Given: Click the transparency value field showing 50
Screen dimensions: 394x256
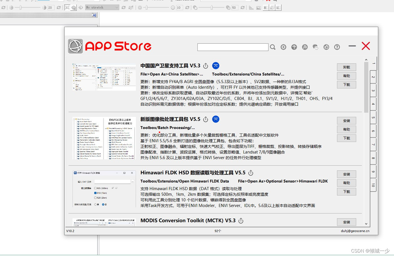Looking at the screenshot, I should (235, 8).
